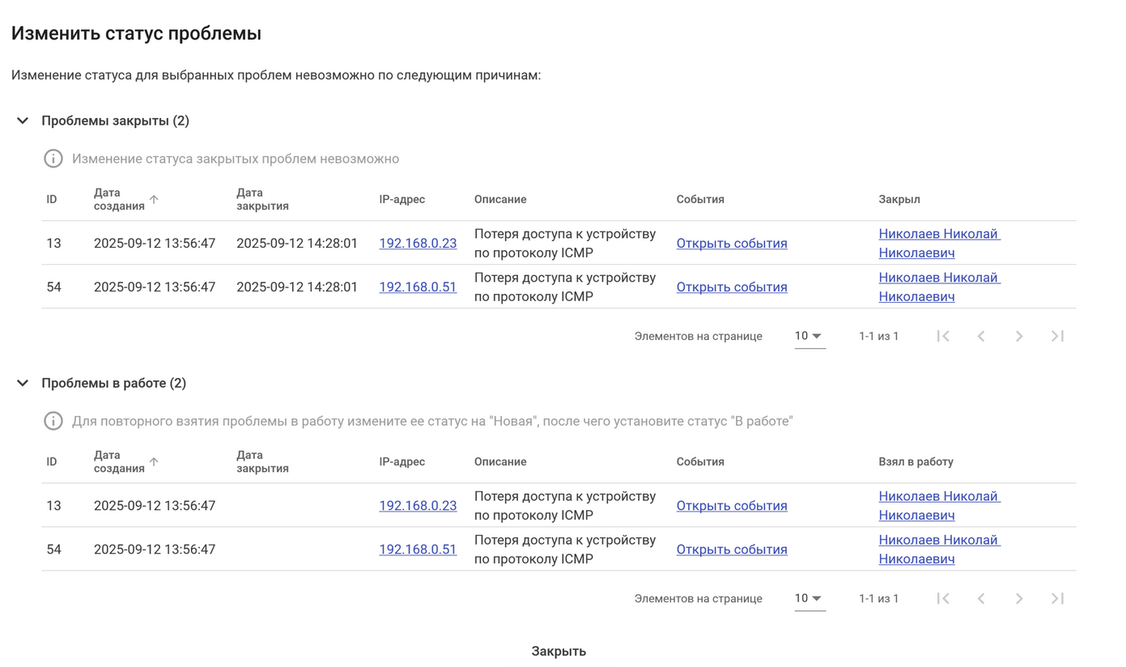Go to last page in closed problems table
Image resolution: width=1126 pixels, height=667 pixels.
click(x=1057, y=336)
